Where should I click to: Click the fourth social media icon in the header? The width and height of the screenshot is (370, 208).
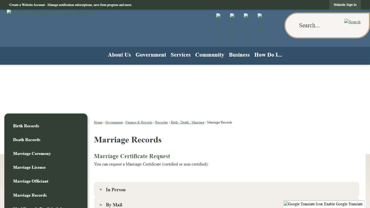point(260,27)
